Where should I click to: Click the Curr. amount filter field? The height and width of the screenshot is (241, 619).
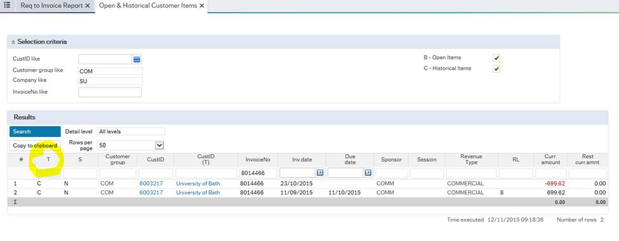coord(550,173)
